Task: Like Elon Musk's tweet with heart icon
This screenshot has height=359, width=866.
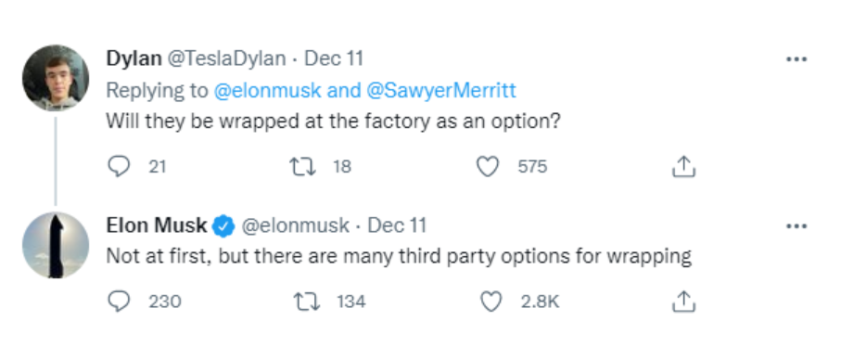Action: (491, 301)
